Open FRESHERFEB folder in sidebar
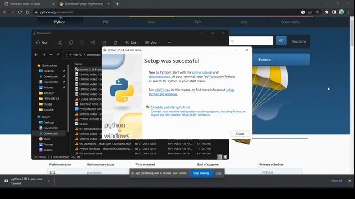The width and height of the screenshot is (355, 199). (49, 98)
